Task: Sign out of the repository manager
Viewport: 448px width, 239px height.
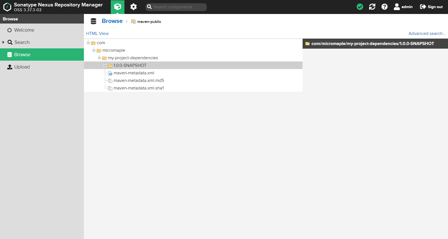Action: tap(431, 7)
